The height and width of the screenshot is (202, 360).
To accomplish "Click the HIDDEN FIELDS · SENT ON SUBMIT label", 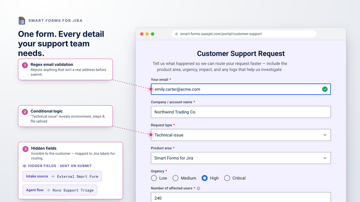I will pos(60,166).
